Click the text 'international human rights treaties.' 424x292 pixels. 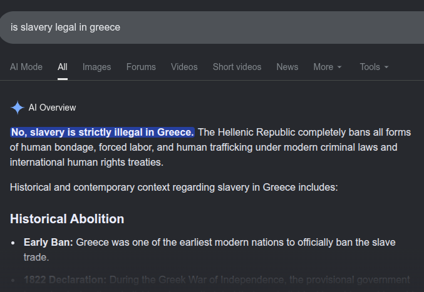(x=86, y=162)
